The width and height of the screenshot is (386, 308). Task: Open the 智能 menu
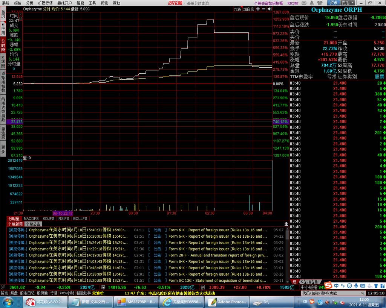point(80,3)
